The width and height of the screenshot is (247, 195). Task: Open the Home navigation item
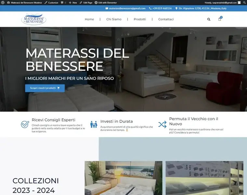(89, 19)
